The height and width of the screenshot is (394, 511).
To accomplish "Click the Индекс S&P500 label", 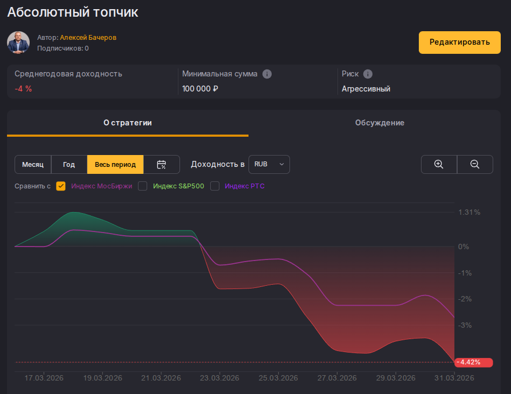I will pos(179,186).
